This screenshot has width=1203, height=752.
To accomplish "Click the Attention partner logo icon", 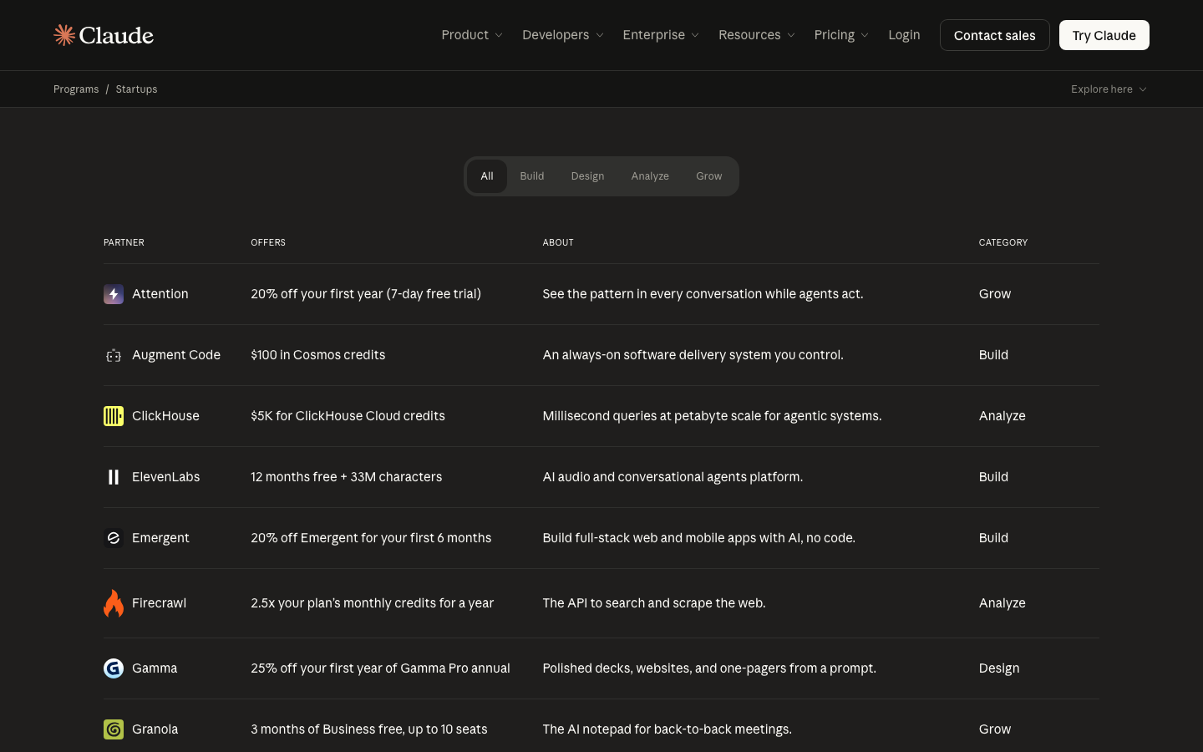I will [x=114, y=294].
